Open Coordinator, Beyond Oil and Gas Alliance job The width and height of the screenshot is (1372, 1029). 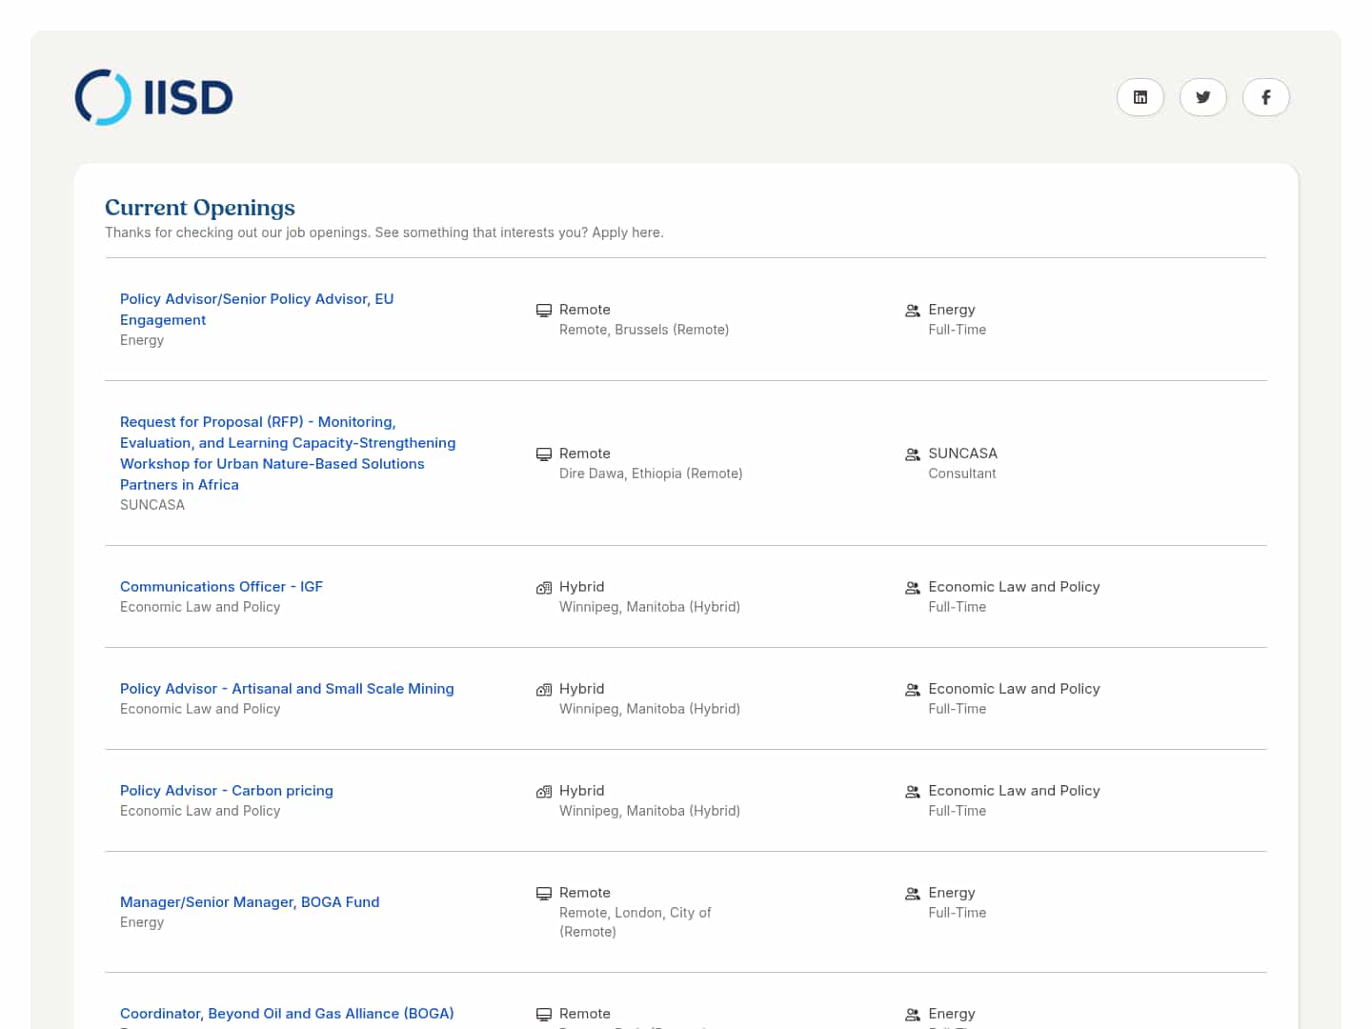click(x=287, y=1014)
